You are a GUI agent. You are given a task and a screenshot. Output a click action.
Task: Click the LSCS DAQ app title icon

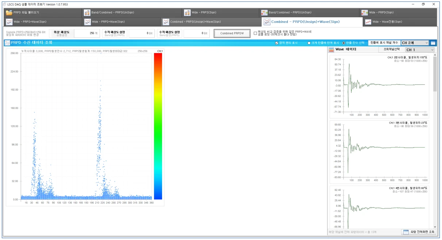click(x=4, y=4)
